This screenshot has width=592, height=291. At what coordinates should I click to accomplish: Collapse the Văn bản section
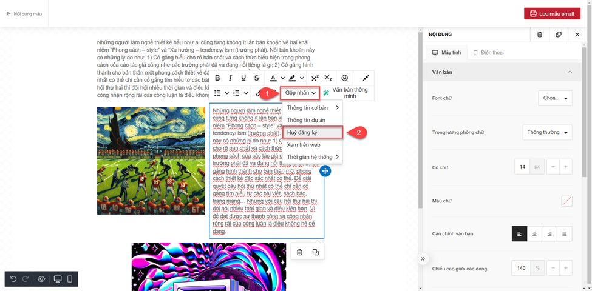click(570, 72)
